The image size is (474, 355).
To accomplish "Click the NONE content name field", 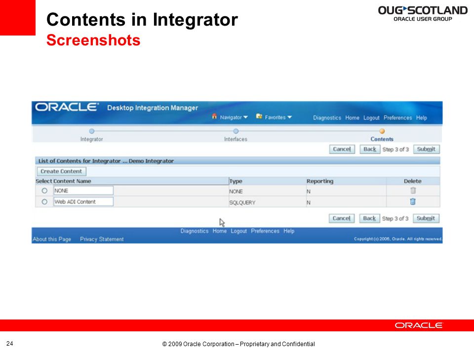I will (83, 191).
